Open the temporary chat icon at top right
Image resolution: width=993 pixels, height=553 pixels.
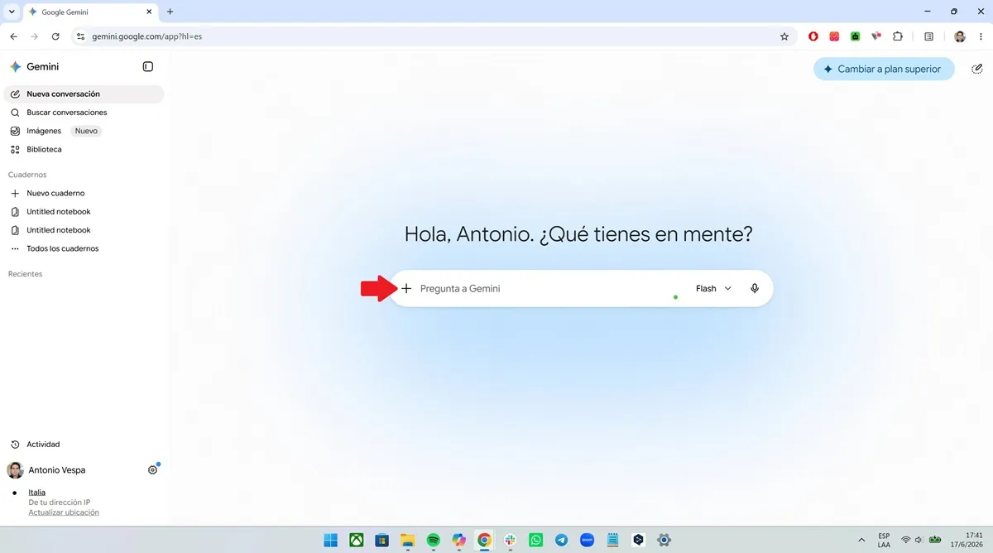tap(976, 70)
